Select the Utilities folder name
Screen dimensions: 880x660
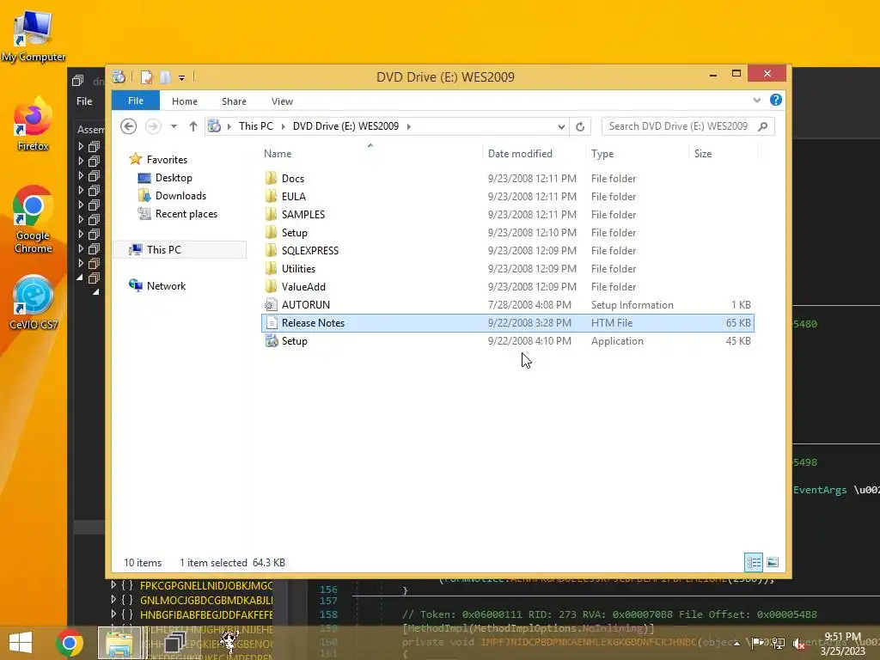298,268
